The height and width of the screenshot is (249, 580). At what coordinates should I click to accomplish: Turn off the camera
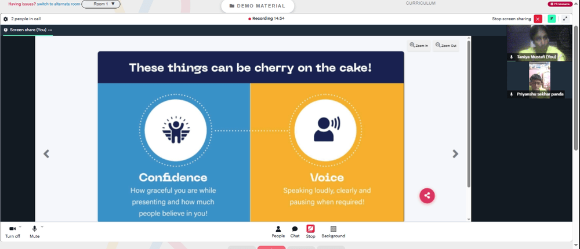13,232
